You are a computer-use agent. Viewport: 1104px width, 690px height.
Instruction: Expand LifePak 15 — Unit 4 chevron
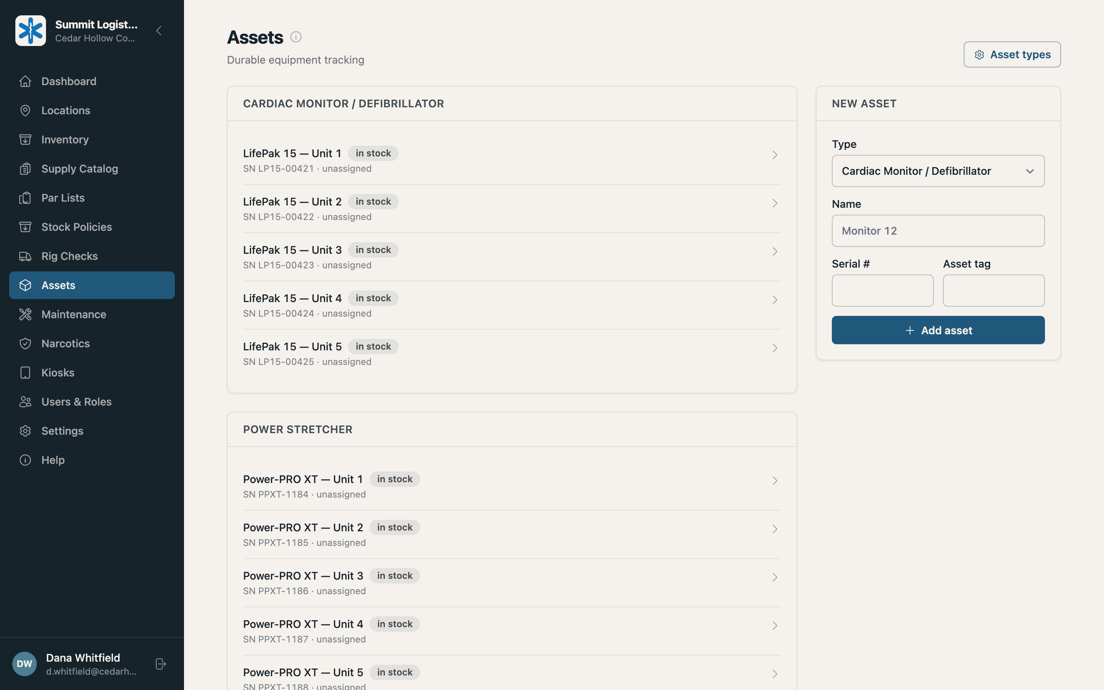775,300
